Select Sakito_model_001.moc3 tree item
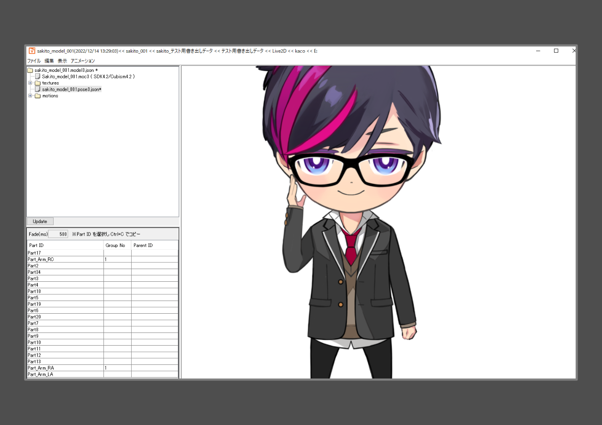The height and width of the screenshot is (425, 602). pyautogui.click(x=88, y=76)
